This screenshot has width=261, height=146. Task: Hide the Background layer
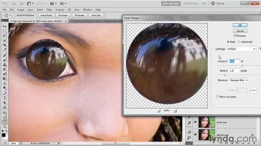[x=195, y=135]
